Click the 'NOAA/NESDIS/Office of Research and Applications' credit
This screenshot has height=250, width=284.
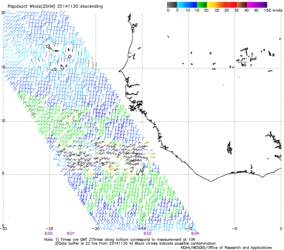226,248
